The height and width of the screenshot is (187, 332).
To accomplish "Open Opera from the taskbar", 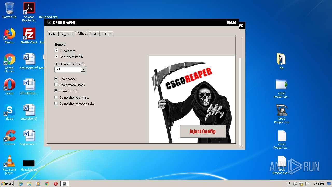I will pos(56,184).
